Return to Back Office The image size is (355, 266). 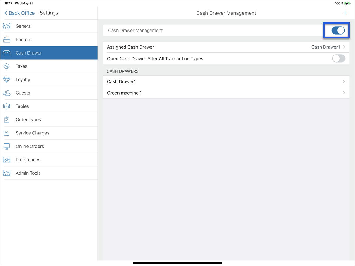pos(19,13)
